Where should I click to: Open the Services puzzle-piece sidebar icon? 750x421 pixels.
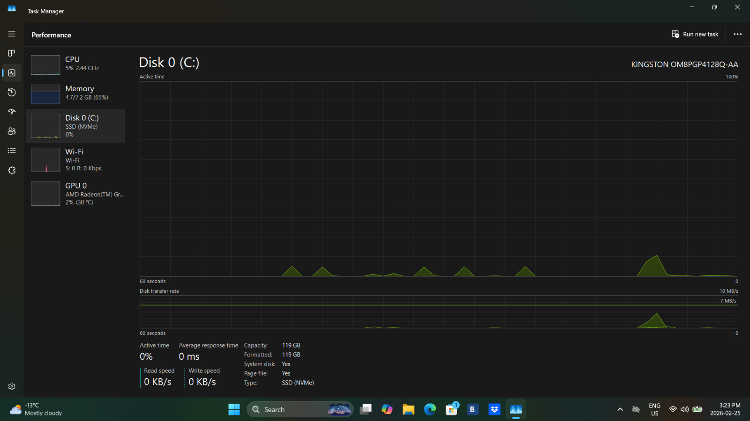[12, 170]
